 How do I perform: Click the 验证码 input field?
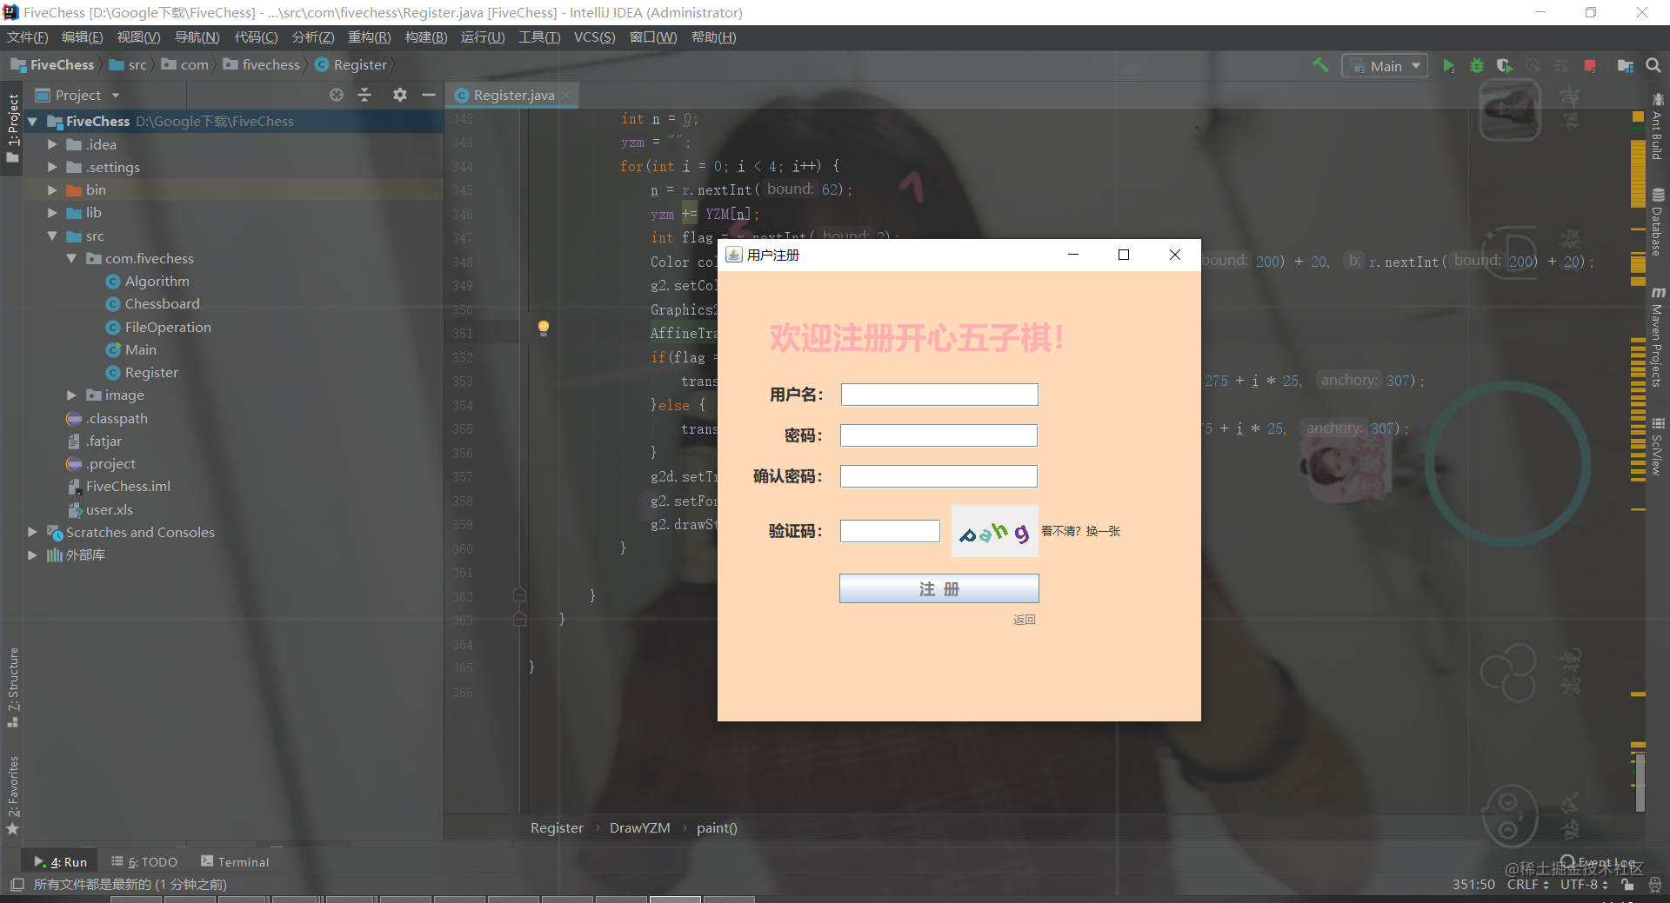click(890, 531)
